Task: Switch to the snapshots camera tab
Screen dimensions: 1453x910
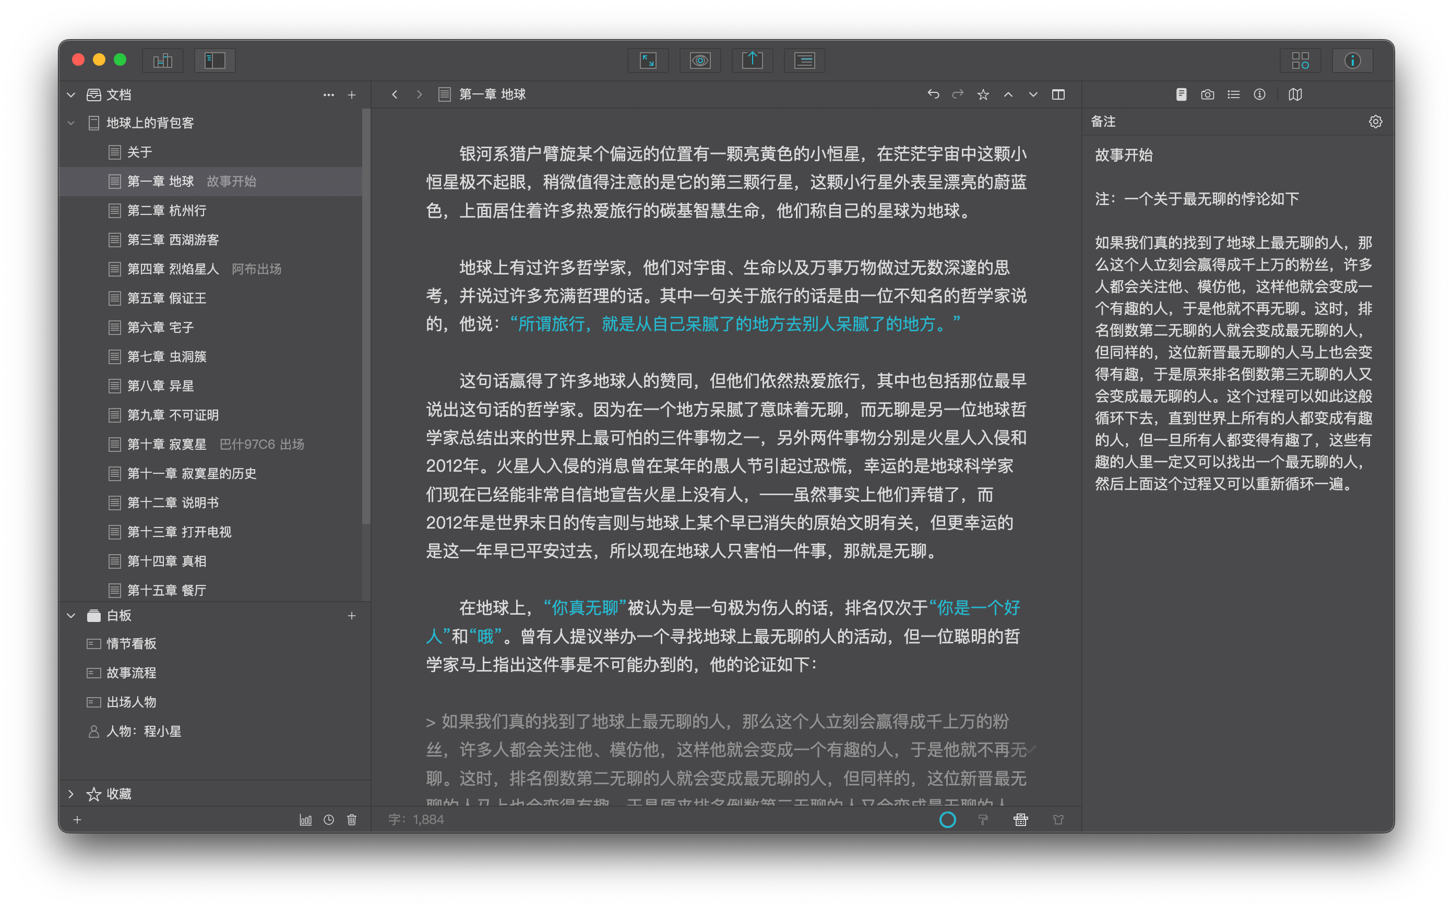Action: click(1207, 94)
